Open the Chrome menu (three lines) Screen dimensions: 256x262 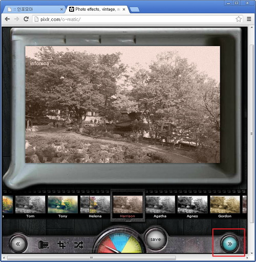[x=249, y=19]
